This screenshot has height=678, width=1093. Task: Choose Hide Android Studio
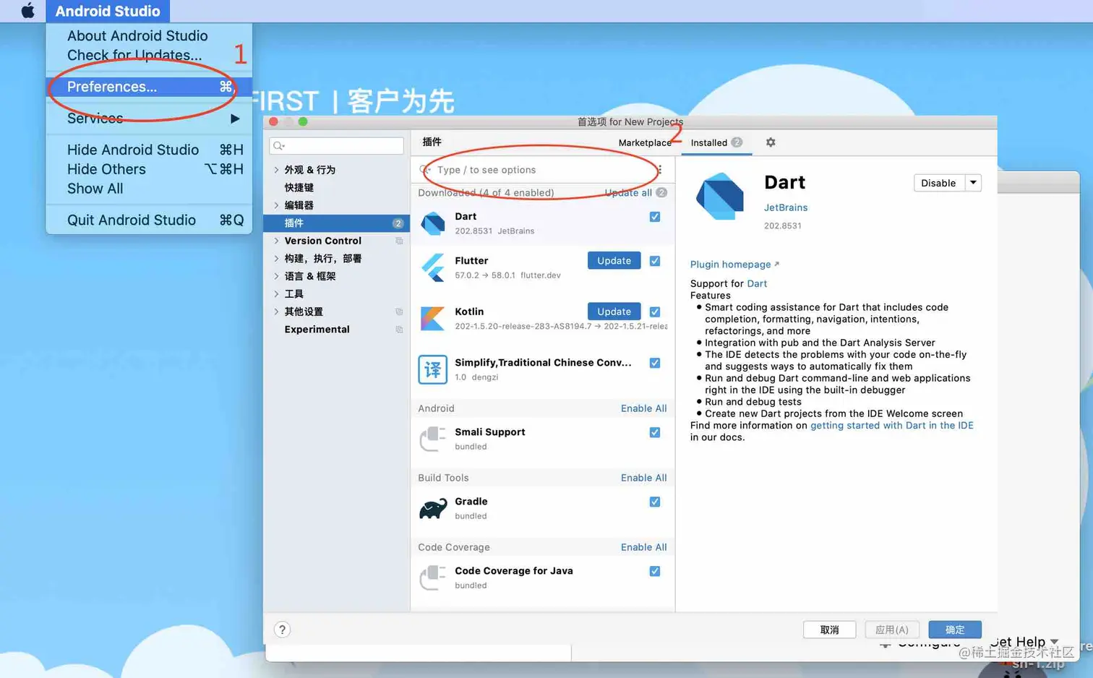point(149,150)
